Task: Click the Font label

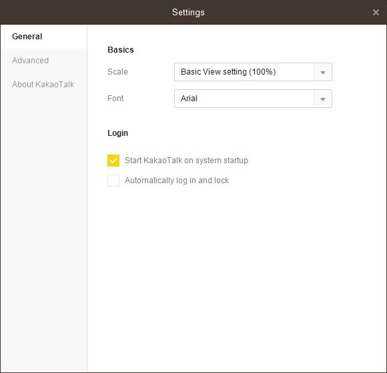Action: 115,99
